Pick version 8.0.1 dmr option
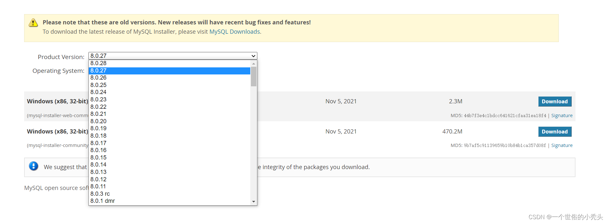 [x=170, y=201]
